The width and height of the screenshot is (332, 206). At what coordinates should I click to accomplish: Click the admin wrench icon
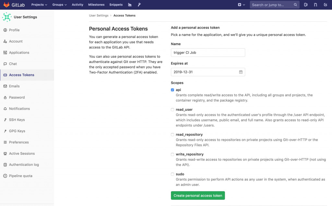pyautogui.click(x=139, y=5)
